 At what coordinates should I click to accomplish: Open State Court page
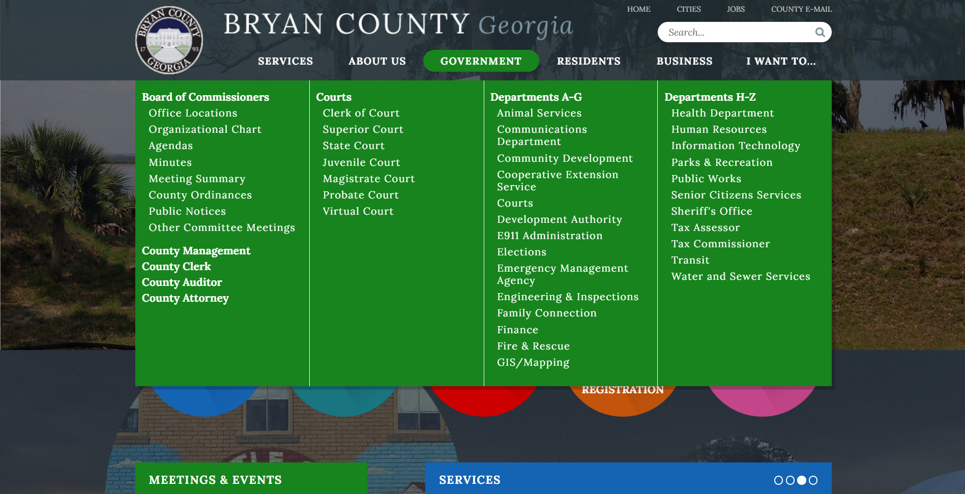pos(354,146)
